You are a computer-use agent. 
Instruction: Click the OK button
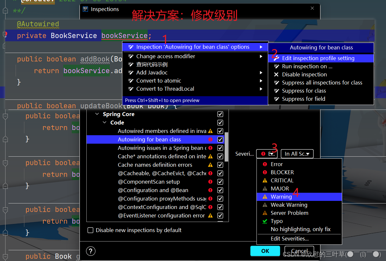[x=265, y=251]
